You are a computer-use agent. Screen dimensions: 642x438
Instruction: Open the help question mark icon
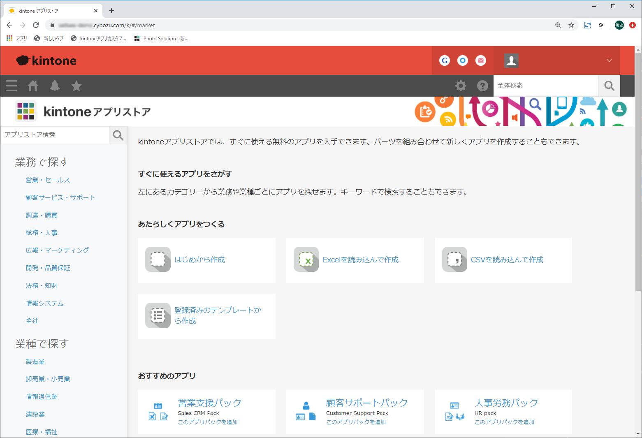[482, 86]
